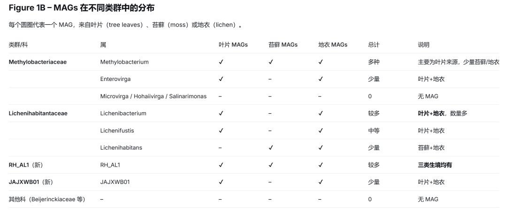Click the Enterovirga genus cell
The image size is (507, 211).
[x=115, y=79]
